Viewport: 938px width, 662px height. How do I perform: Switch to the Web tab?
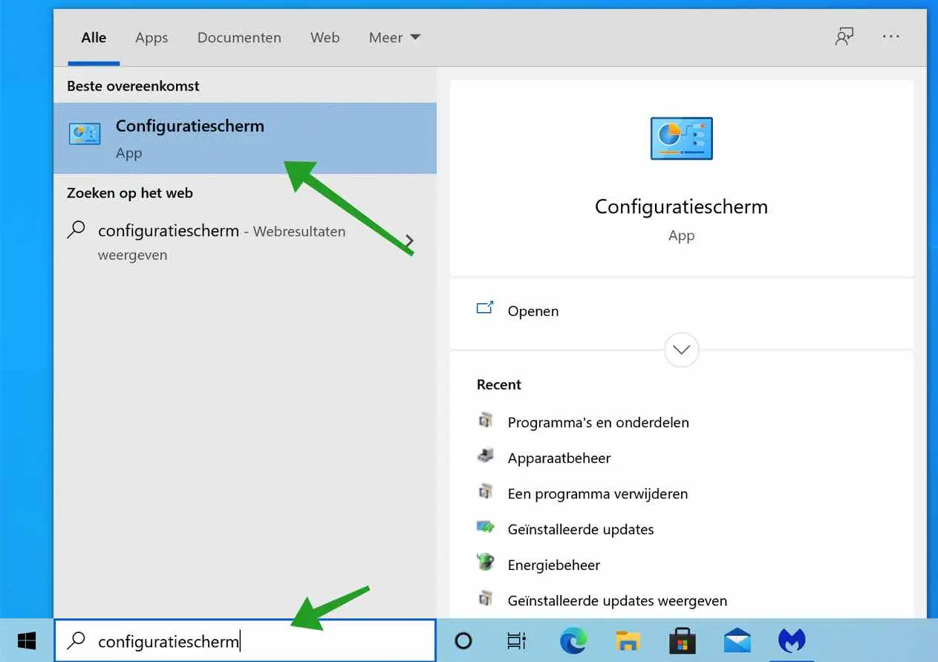tap(325, 37)
